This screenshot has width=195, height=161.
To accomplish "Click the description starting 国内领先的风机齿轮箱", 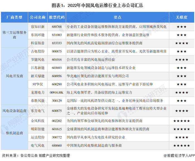I will (x=104, y=43).
